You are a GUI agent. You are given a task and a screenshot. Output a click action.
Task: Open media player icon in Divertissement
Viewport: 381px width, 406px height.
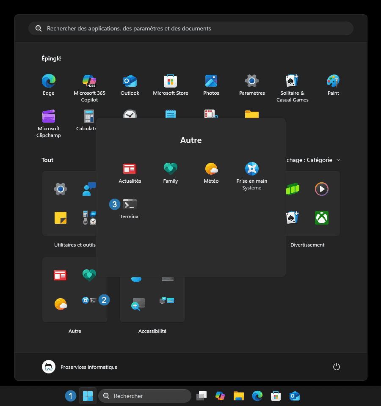coord(322,189)
